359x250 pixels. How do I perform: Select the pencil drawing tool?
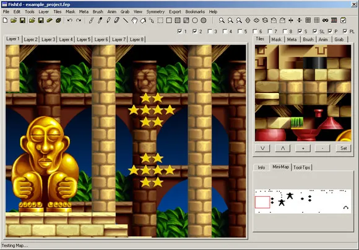pos(108,20)
